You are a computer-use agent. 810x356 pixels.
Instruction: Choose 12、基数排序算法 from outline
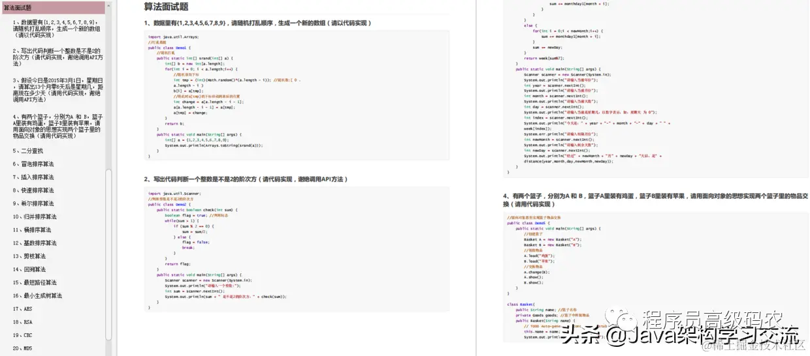click(35, 243)
